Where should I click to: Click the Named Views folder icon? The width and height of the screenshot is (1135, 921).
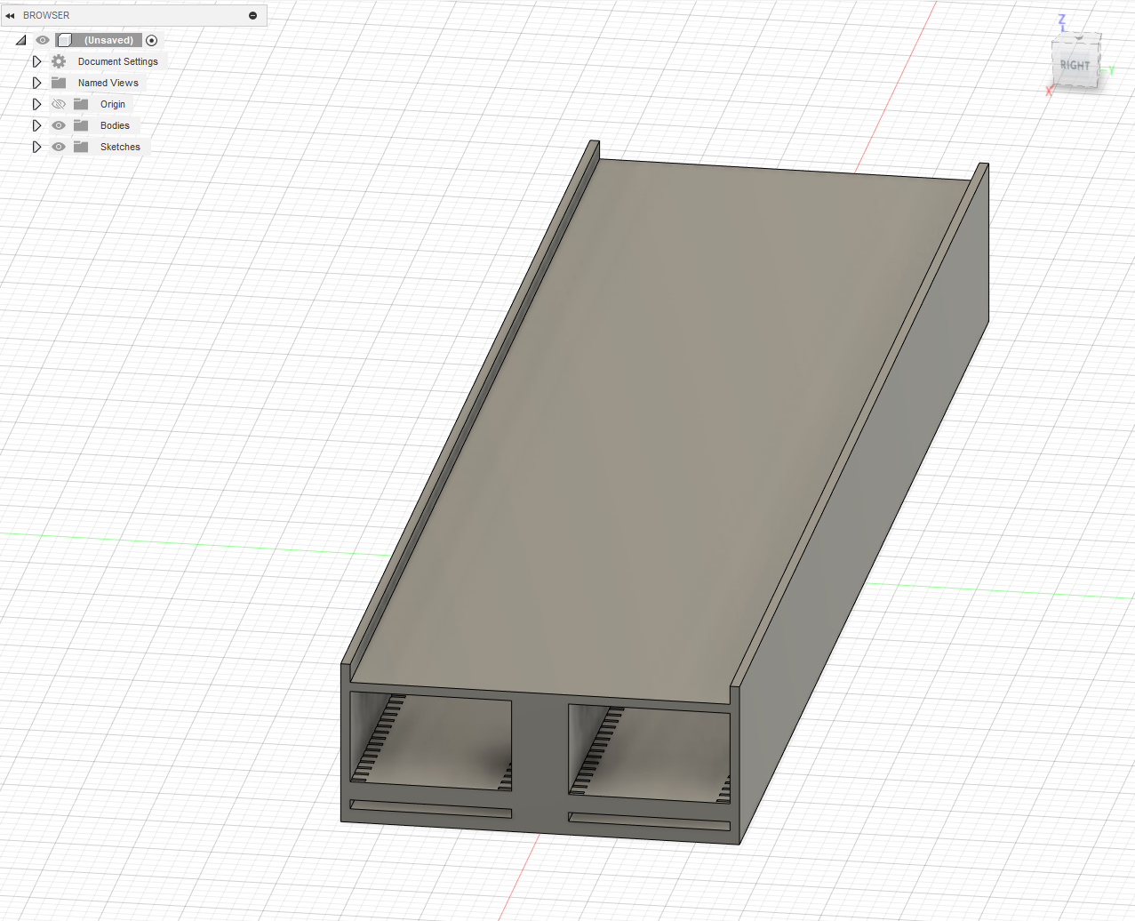(x=59, y=83)
